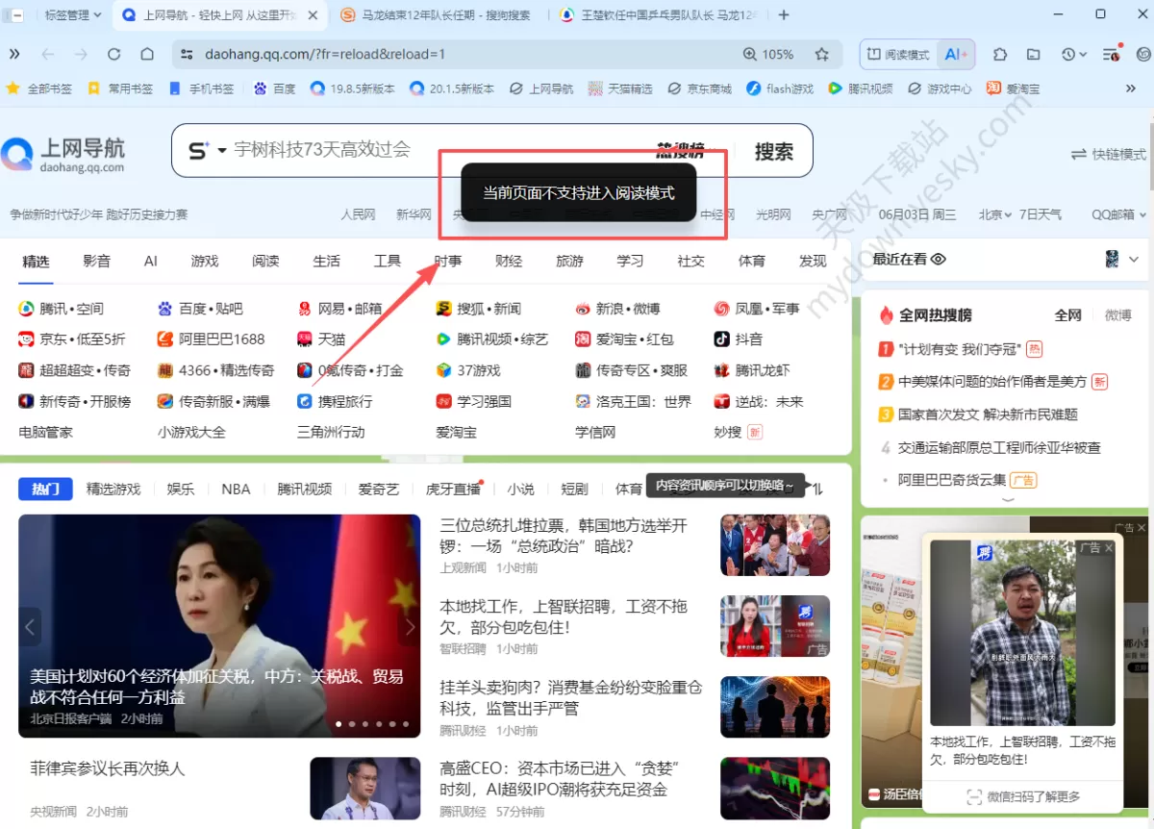Open the QQ邮箱 dropdown
The width and height of the screenshot is (1154, 829).
pos(1119,214)
